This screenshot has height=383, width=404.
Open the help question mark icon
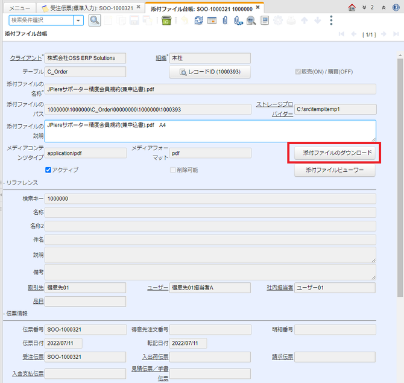(x=396, y=7)
